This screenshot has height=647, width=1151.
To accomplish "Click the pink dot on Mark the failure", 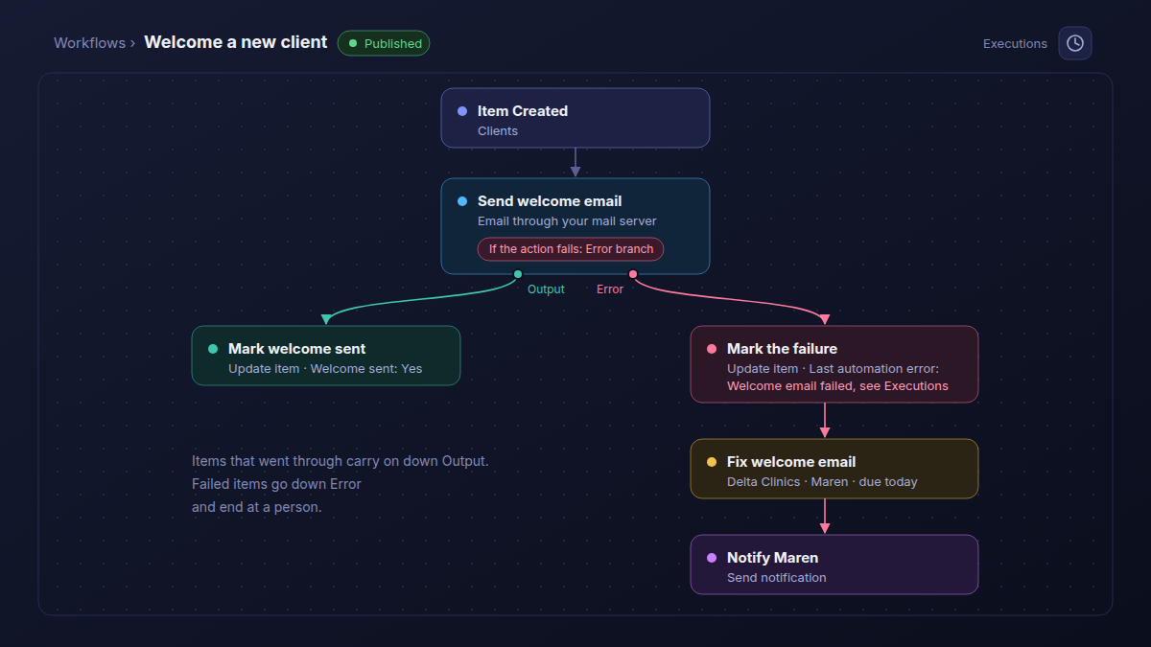I will (x=712, y=349).
